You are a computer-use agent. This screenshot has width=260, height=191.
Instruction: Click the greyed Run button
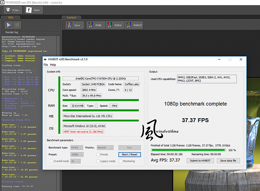(130, 148)
